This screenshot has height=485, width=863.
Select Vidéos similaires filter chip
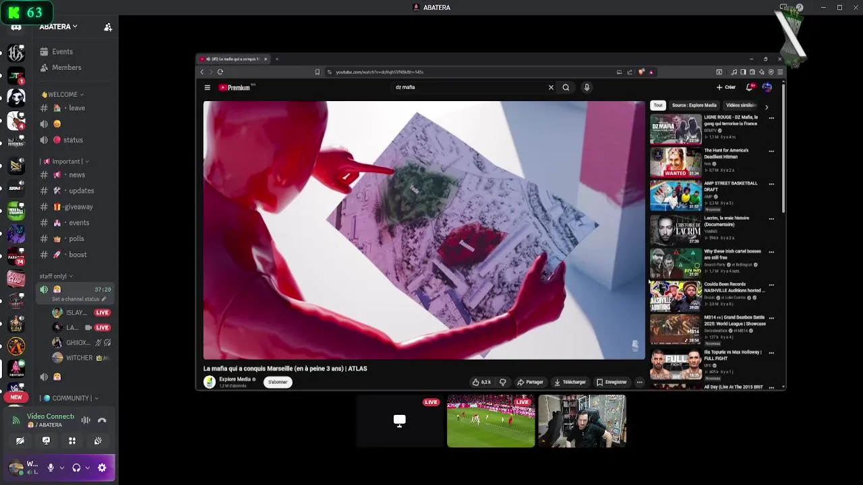tap(741, 105)
